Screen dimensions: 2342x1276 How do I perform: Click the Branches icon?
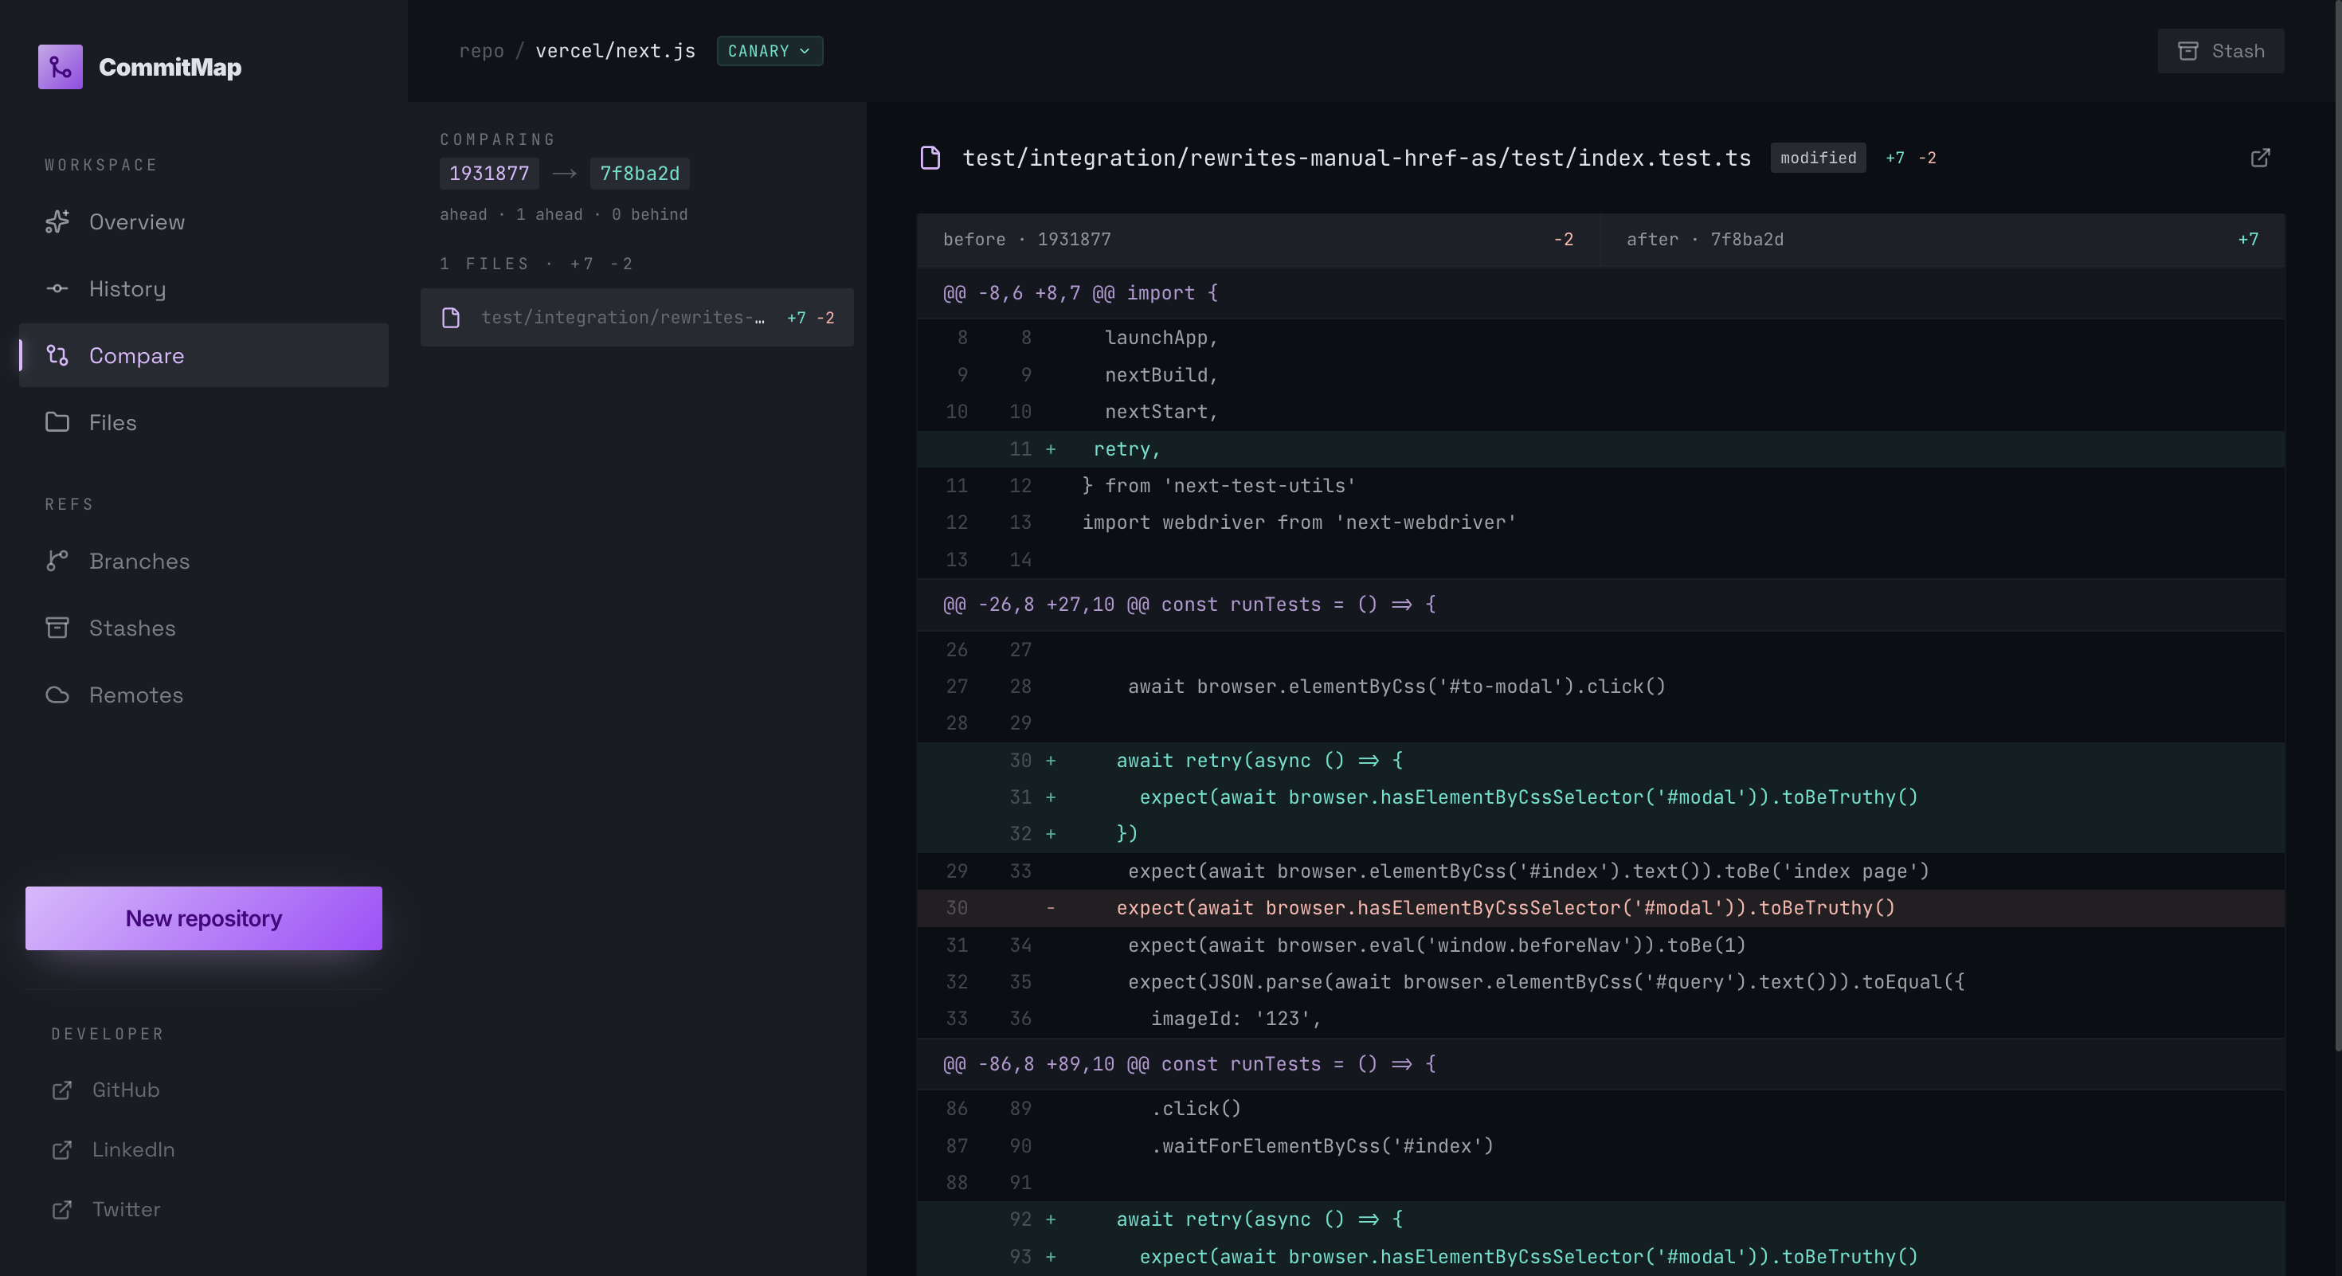coord(57,561)
